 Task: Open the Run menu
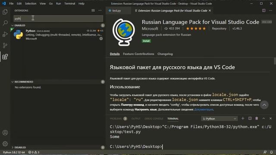point(59,3)
